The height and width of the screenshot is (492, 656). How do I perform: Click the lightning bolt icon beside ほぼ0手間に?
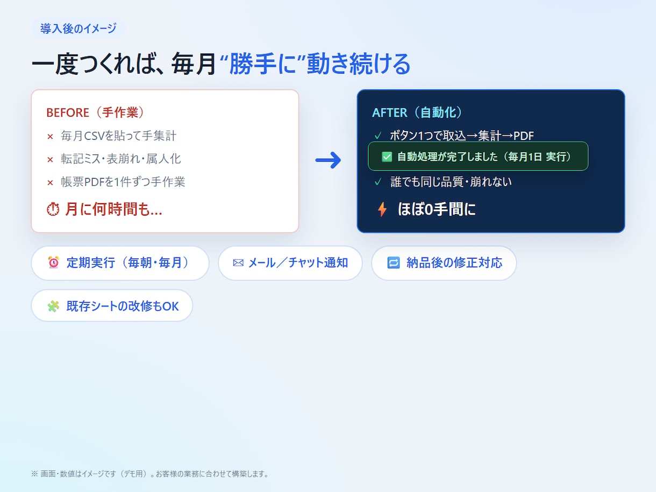(382, 209)
